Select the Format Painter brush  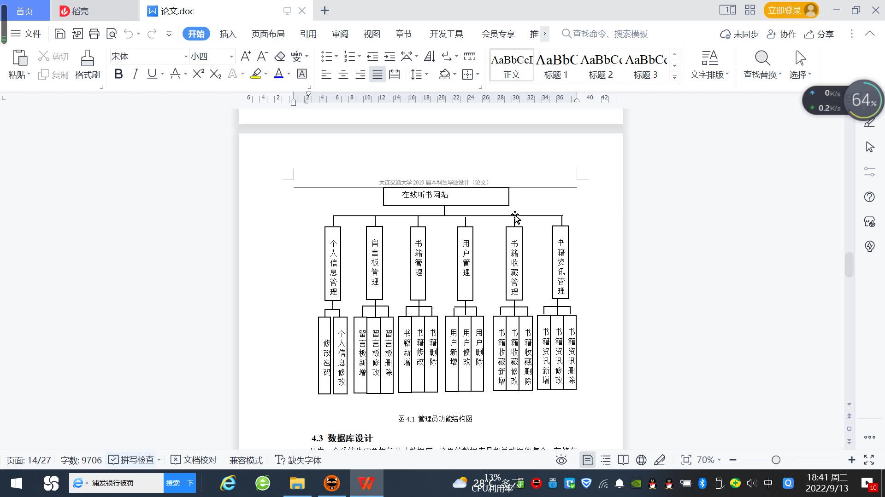pos(87,58)
